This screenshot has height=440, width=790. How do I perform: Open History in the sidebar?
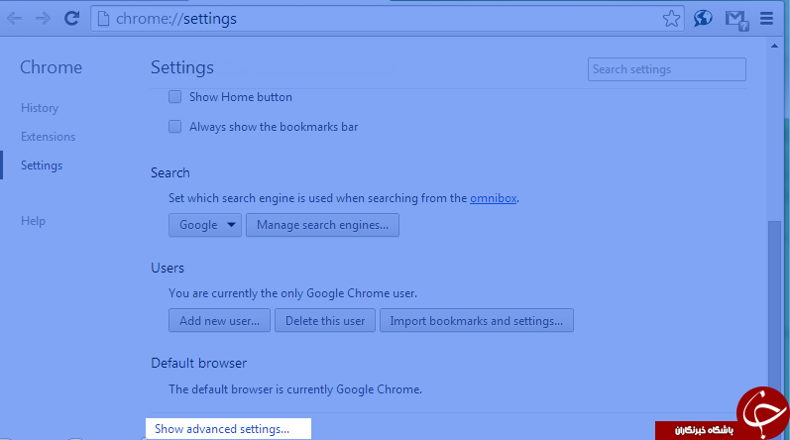pos(40,108)
